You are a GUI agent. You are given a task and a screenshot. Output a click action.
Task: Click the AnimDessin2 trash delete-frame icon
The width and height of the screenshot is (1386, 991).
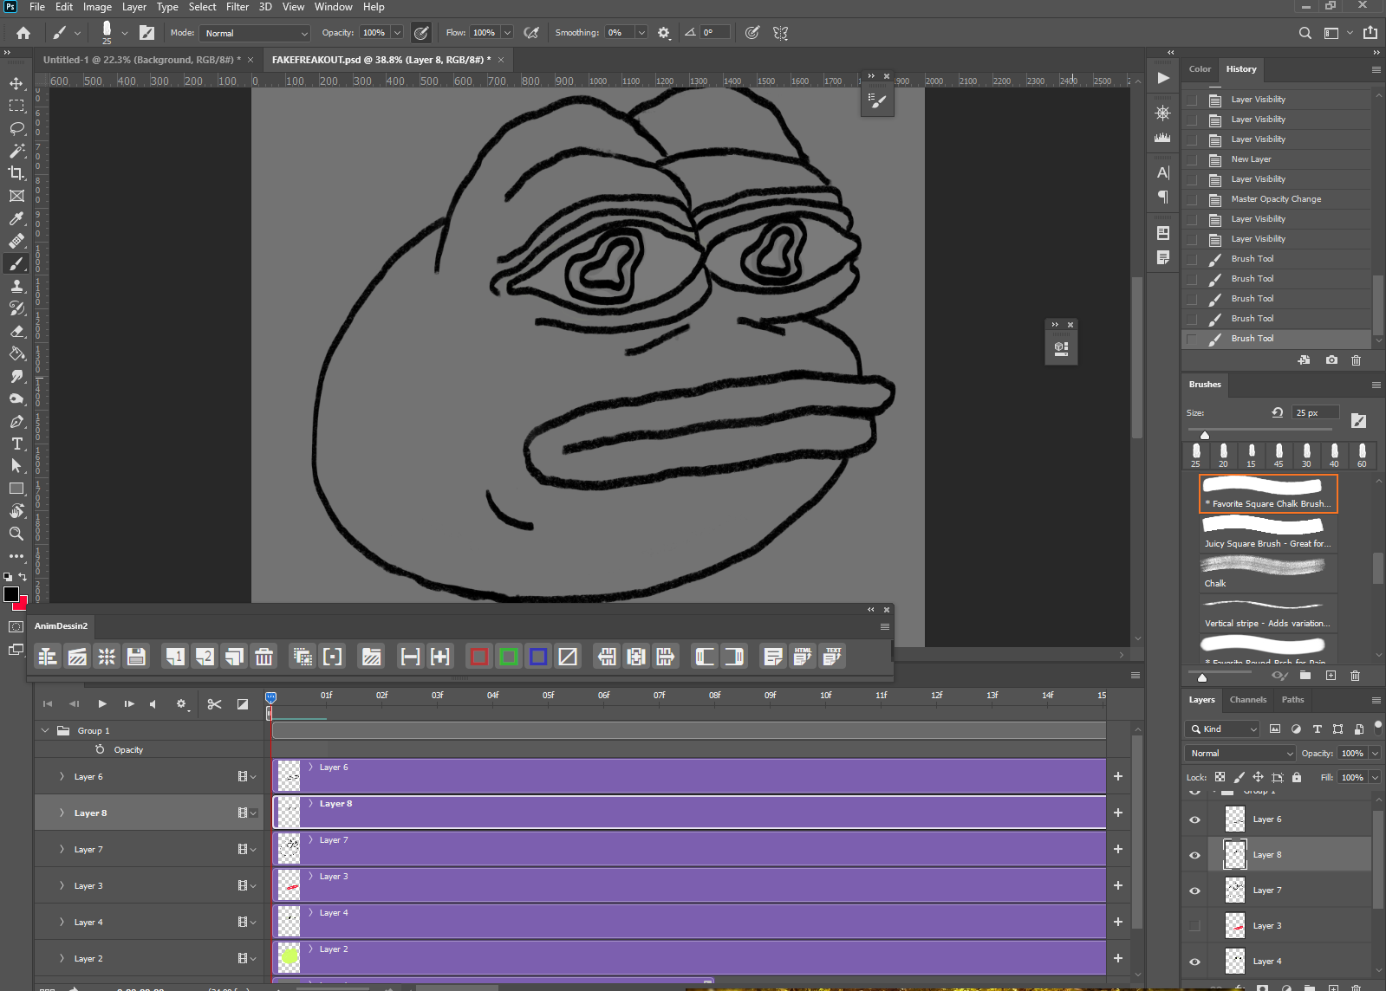pos(264,657)
